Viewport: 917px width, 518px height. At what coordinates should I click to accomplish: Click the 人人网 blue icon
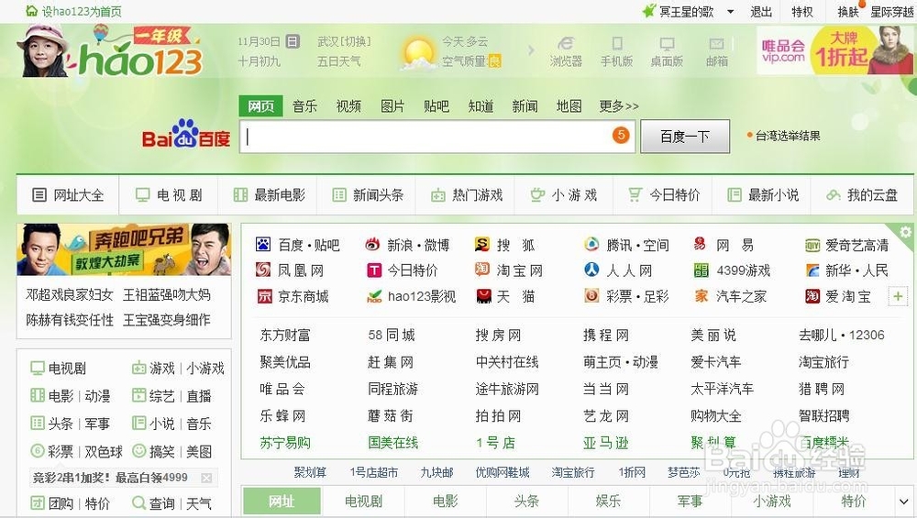591,270
